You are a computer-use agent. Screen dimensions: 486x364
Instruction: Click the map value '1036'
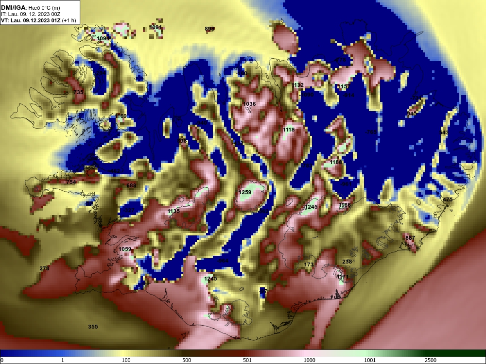pos(249,104)
